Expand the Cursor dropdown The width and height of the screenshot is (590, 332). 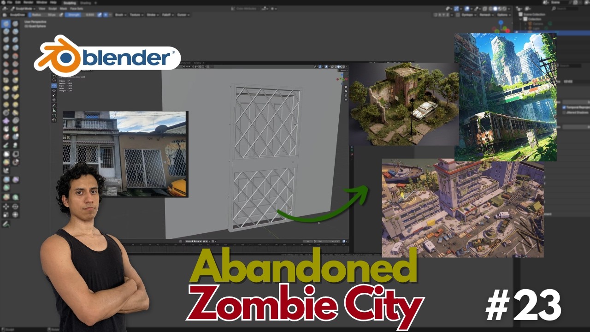pyautogui.click(x=183, y=15)
